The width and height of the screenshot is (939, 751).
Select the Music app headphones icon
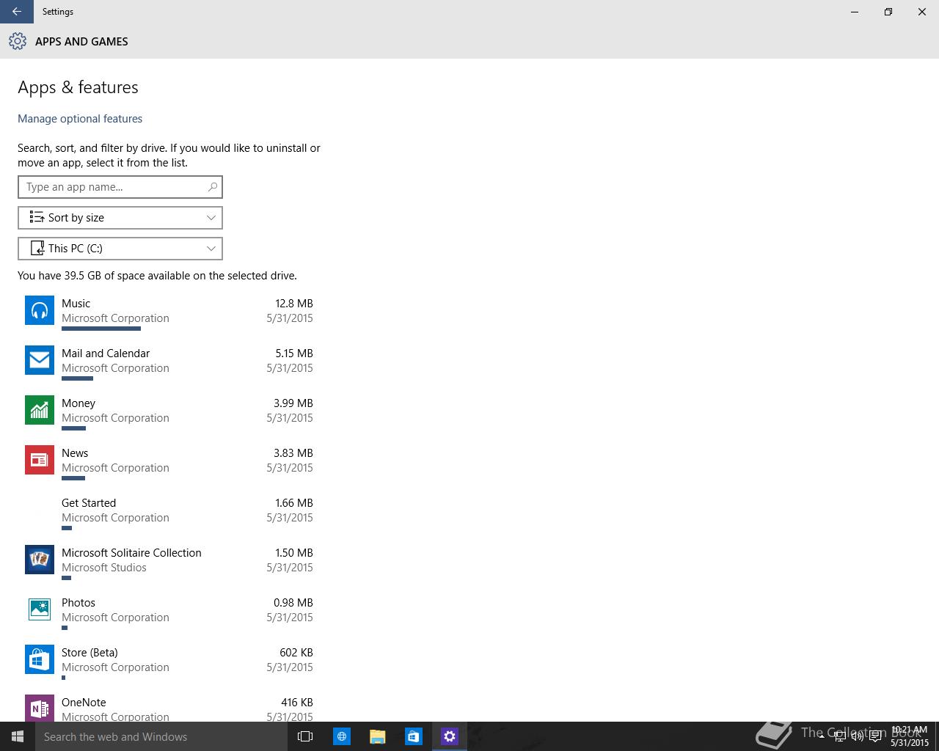(x=40, y=310)
